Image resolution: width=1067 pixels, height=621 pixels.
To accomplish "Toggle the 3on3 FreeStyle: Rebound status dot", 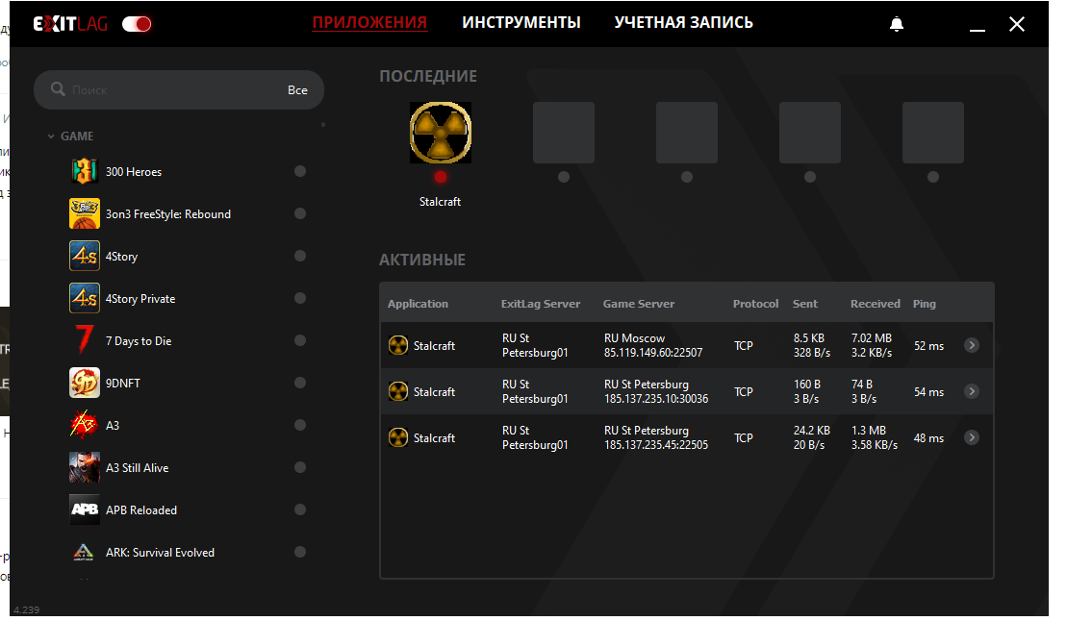I will [x=300, y=213].
